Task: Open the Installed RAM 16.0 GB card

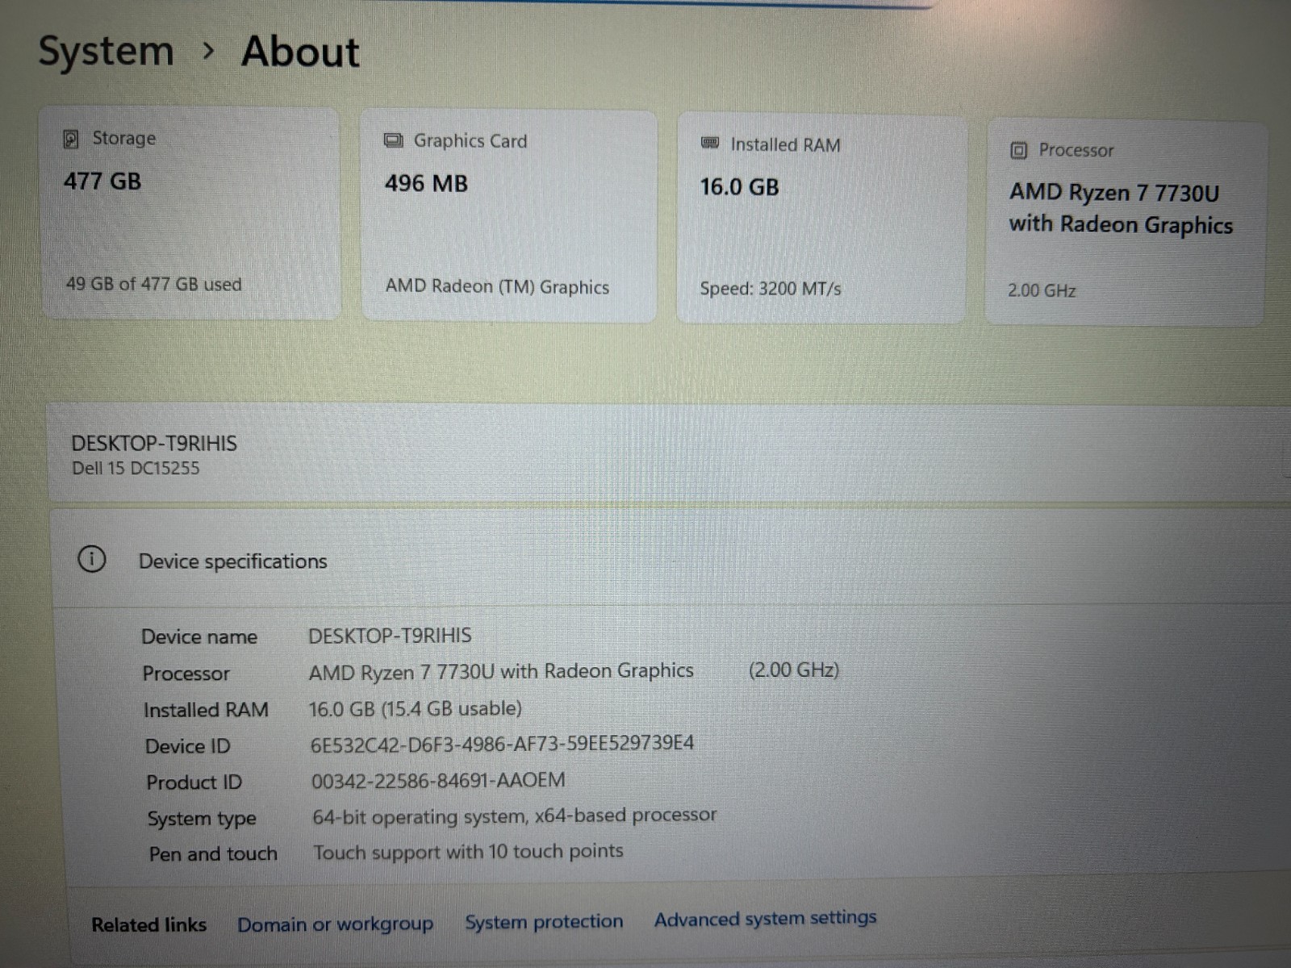Action: pos(821,219)
